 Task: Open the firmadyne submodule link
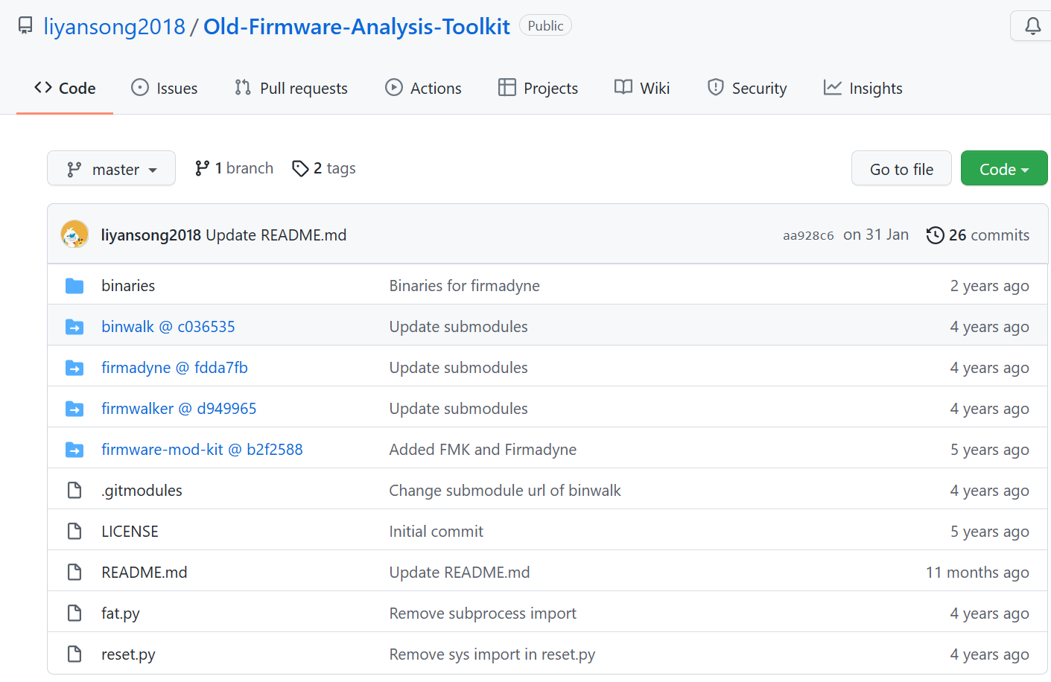(x=174, y=368)
